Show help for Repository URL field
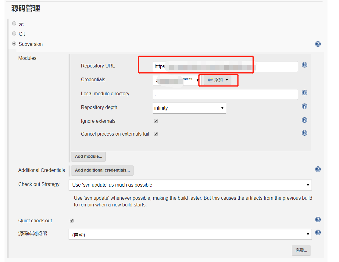The image size is (339, 262). click(x=305, y=65)
